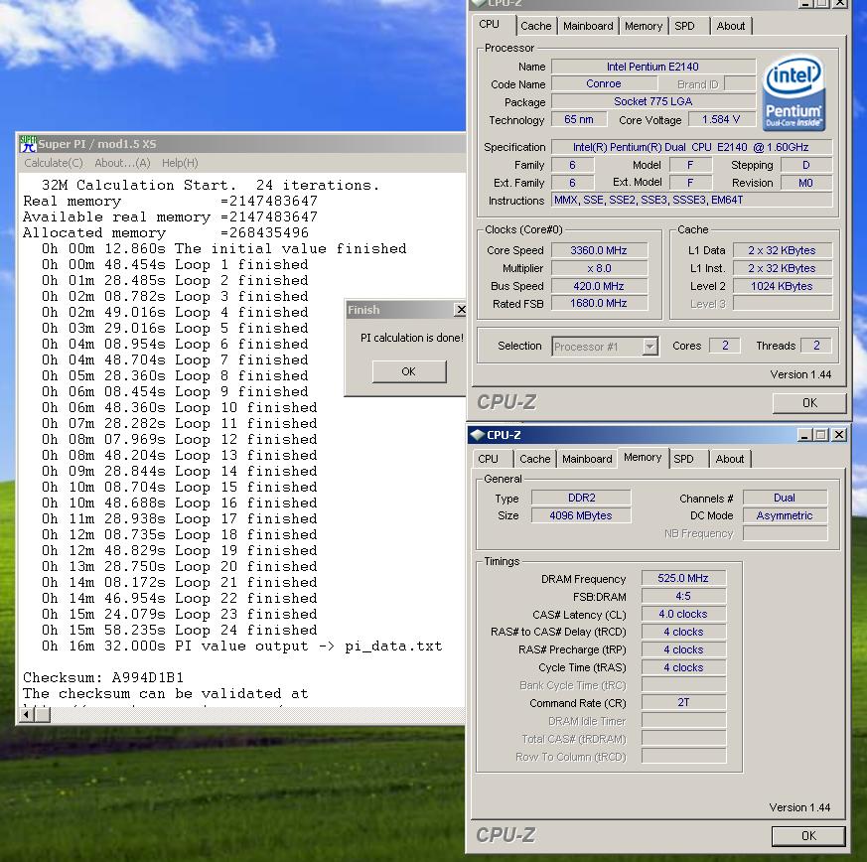Click OK in the upper CPU-Z window
This screenshot has height=862, width=867.
coord(809,403)
